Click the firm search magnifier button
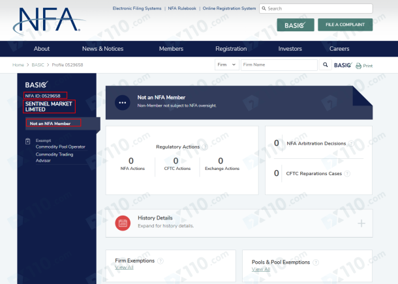 point(325,65)
